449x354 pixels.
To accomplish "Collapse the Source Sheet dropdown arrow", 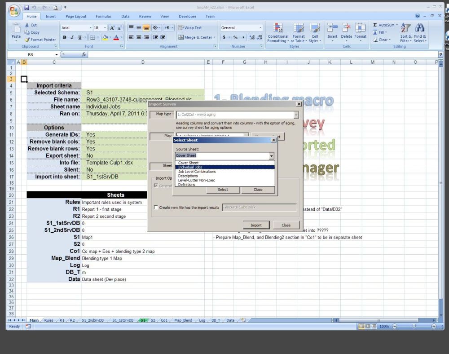I will pos(271,156).
